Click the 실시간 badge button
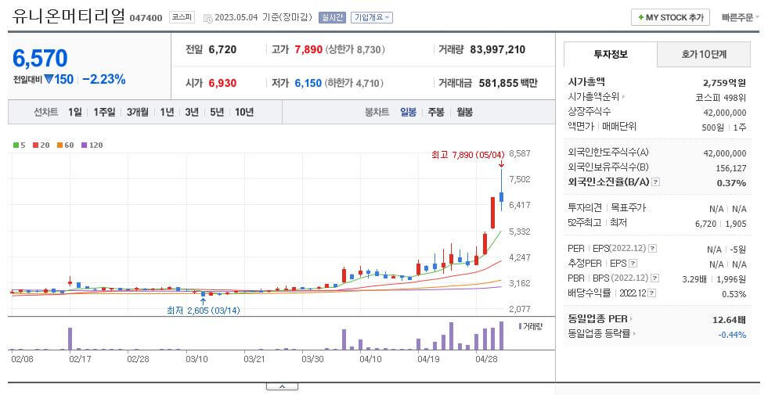The image size is (768, 395). [x=332, y=18]
